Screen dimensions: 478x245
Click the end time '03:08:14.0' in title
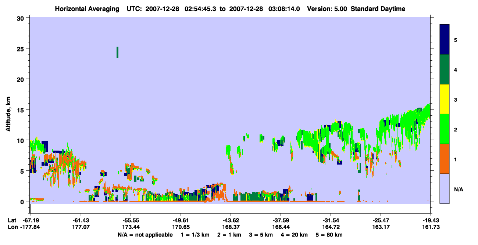pos(283,9)
